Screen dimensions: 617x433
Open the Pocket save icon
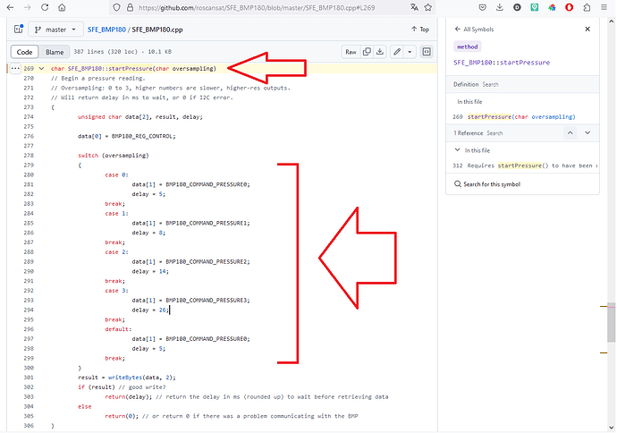coord(483,7)
